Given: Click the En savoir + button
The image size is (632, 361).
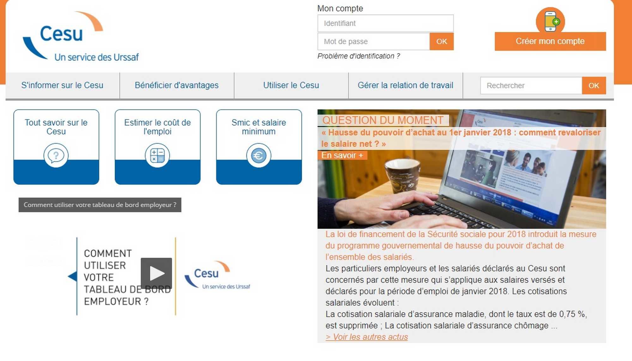Looking at the screenshot, I should pos(342,155).
